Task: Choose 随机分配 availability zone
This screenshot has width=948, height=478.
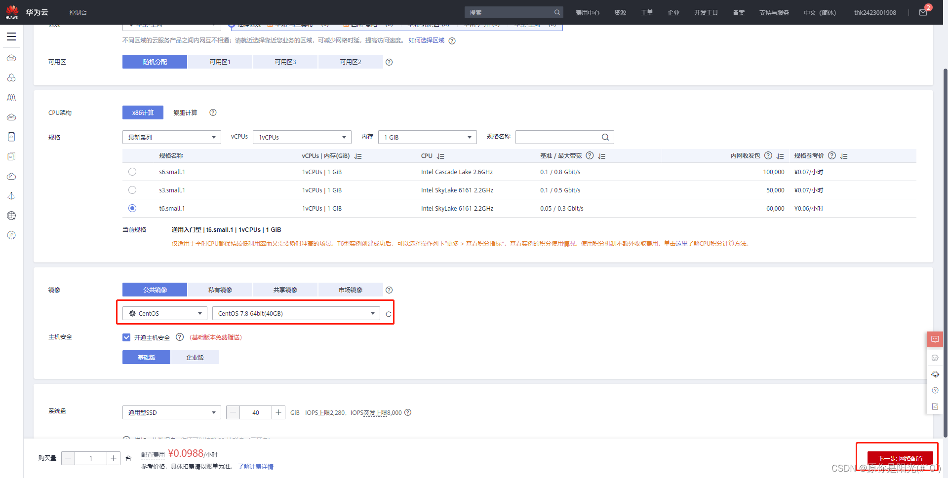Action: tap(155, 62)
